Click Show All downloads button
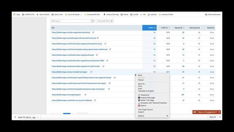Viewport: 234px width, 132px height. point(212,117)
